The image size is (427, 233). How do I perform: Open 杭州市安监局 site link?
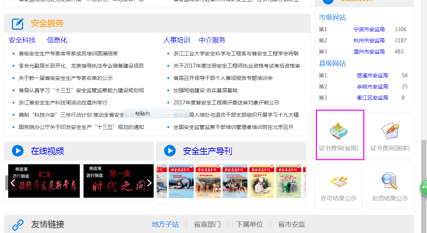click(x=369, y=41)
